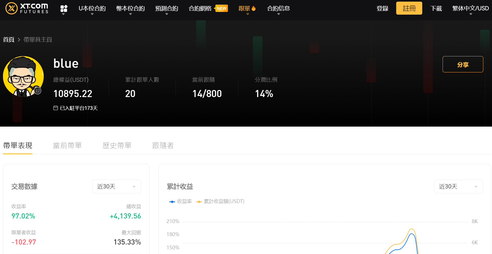Click the 收益率 value 97.02%

(23, 216)
